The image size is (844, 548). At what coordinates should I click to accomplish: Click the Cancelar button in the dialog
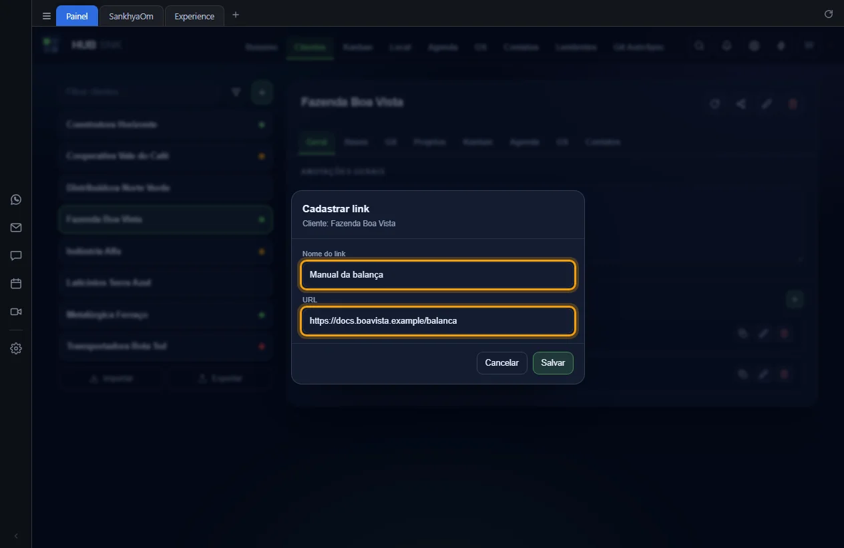(x=501, y=363)
